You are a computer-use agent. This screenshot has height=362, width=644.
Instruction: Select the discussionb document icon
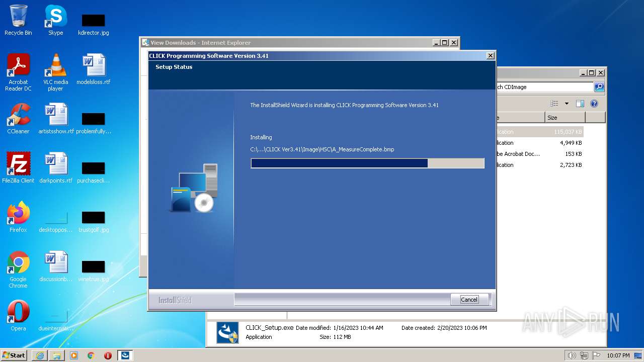click(56, 266)
